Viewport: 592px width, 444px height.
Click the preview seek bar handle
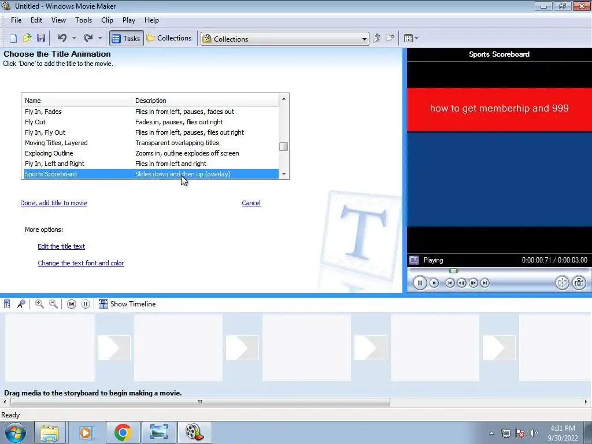coord(453,271)
